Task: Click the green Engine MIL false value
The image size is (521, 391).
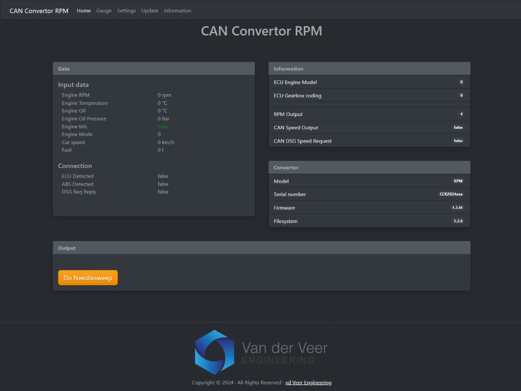Action: [x=163, y=126]
